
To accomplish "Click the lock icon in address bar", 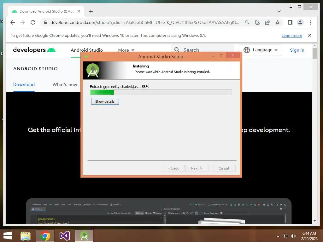I will 45,22.
